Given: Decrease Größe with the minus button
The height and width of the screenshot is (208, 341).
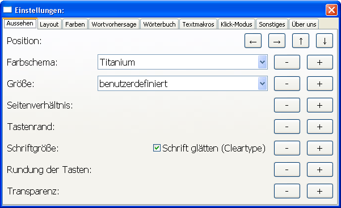Looking at the screenshot, I should coord(287,84).
